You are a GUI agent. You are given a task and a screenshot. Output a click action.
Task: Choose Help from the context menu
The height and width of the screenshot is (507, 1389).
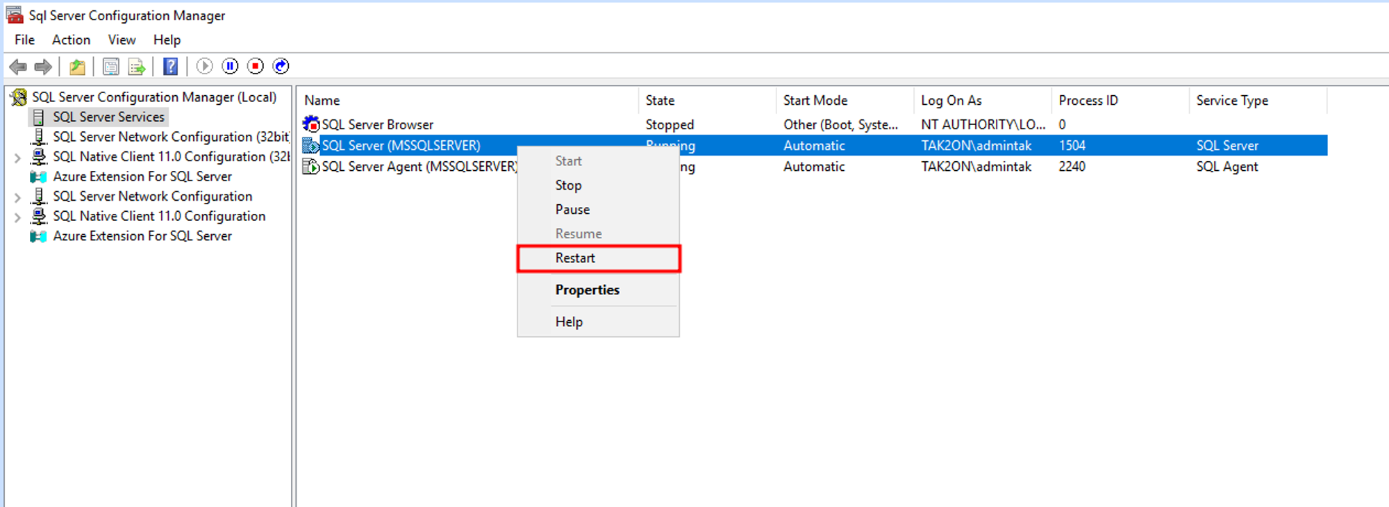point(599,322)
